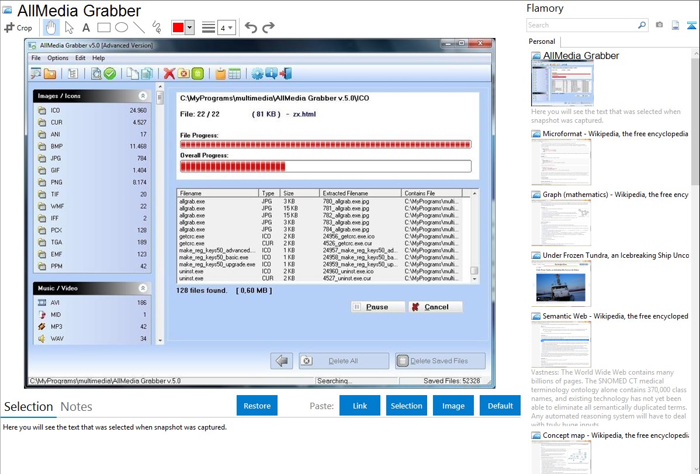Select the freehand scribble tool
700x474 pixels.
[x=157, y=27]
